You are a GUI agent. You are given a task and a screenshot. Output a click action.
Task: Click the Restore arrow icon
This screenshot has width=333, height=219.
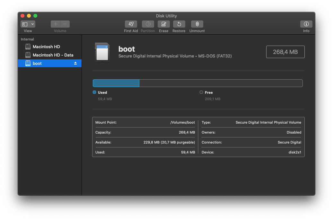click(179, 24)
